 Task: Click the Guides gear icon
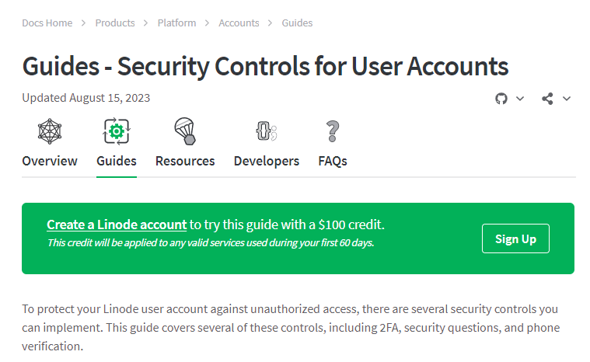(117, 131)
